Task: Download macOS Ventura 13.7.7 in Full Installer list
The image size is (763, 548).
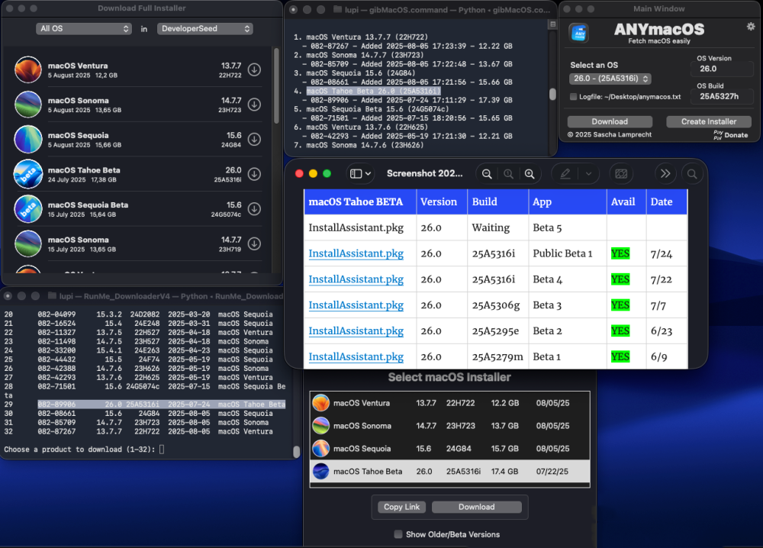Action: pos(255,70)
